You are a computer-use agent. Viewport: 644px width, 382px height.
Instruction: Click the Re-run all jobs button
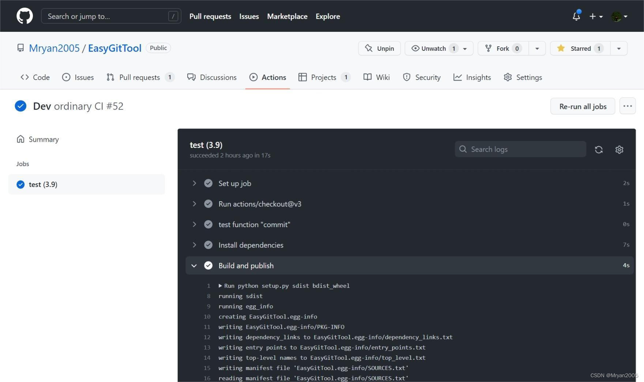pos(583,106)
